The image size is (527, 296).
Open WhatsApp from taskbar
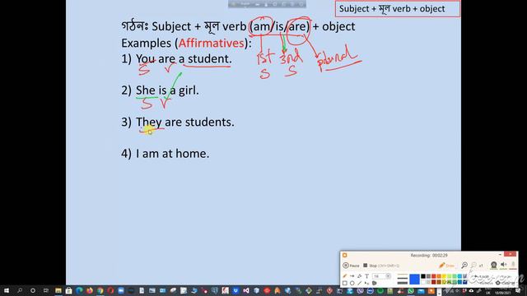(x=411, y=290)
